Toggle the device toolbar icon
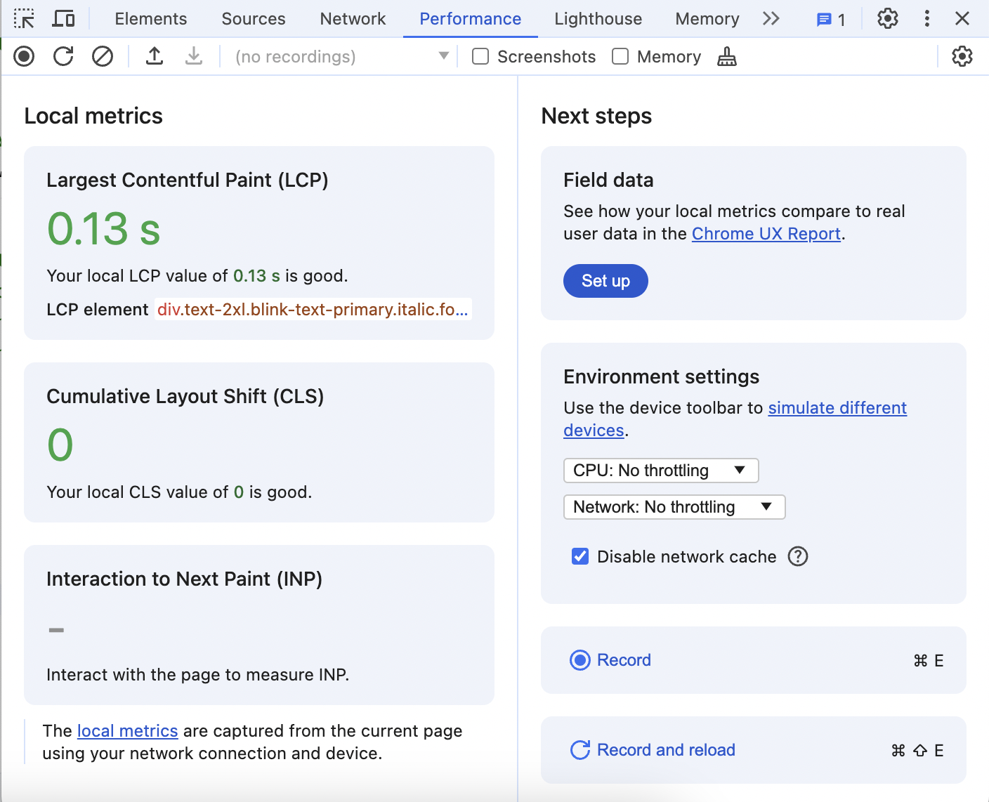Screen dimensions: 989x802 click(x=63, y=18)
